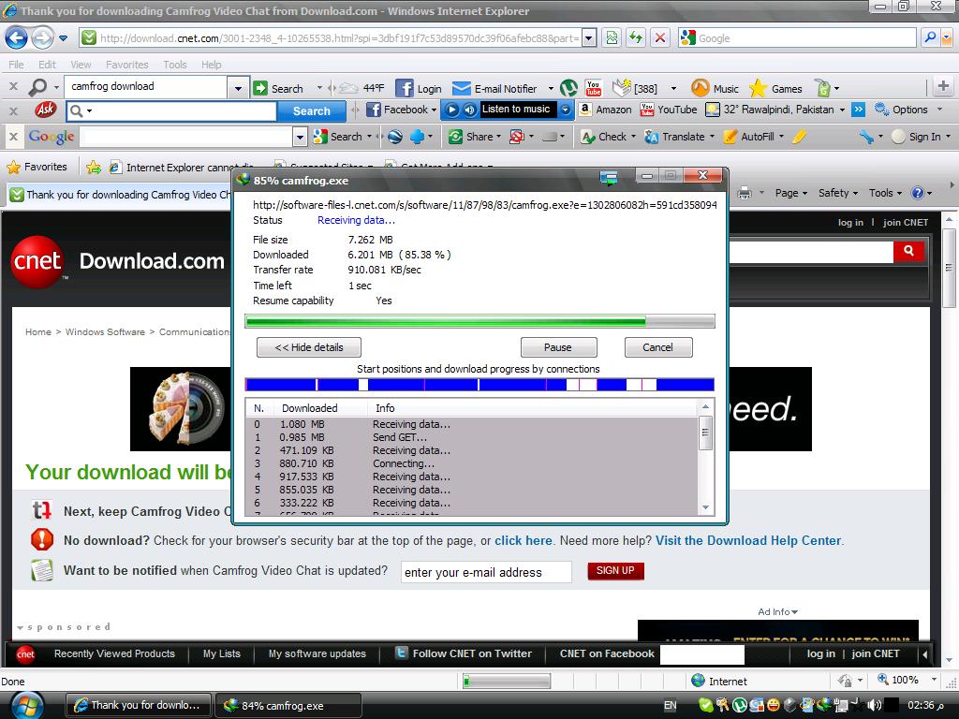Viewport: 959px width, 719px height.
Task: Visit the Download Help Center link
Action: pos(749,540)
